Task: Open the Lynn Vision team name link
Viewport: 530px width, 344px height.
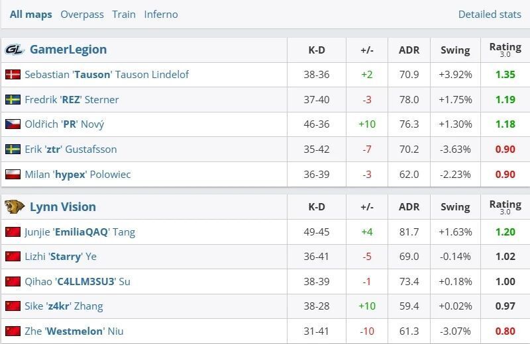Action: pyautogui.click(x=63, y=207)
